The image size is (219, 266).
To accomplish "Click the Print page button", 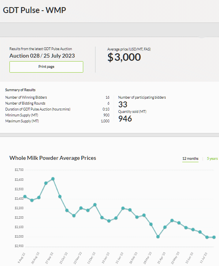I will tap(46, 67).
